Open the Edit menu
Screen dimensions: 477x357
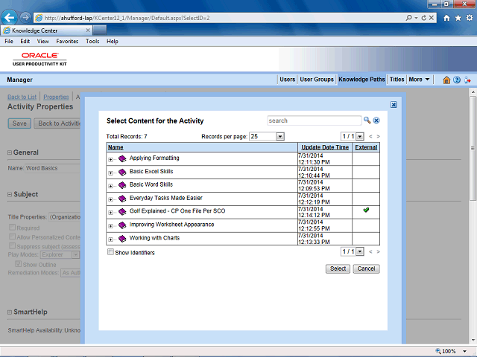point(25,42)
